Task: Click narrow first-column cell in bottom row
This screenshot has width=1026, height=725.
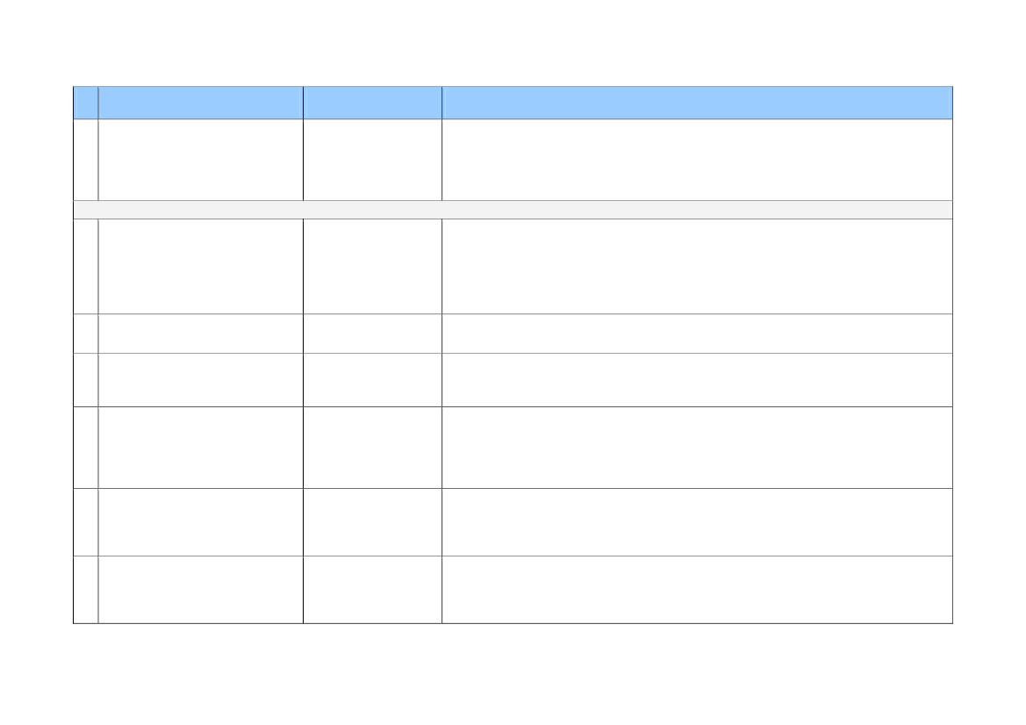Action: point(86,590)
